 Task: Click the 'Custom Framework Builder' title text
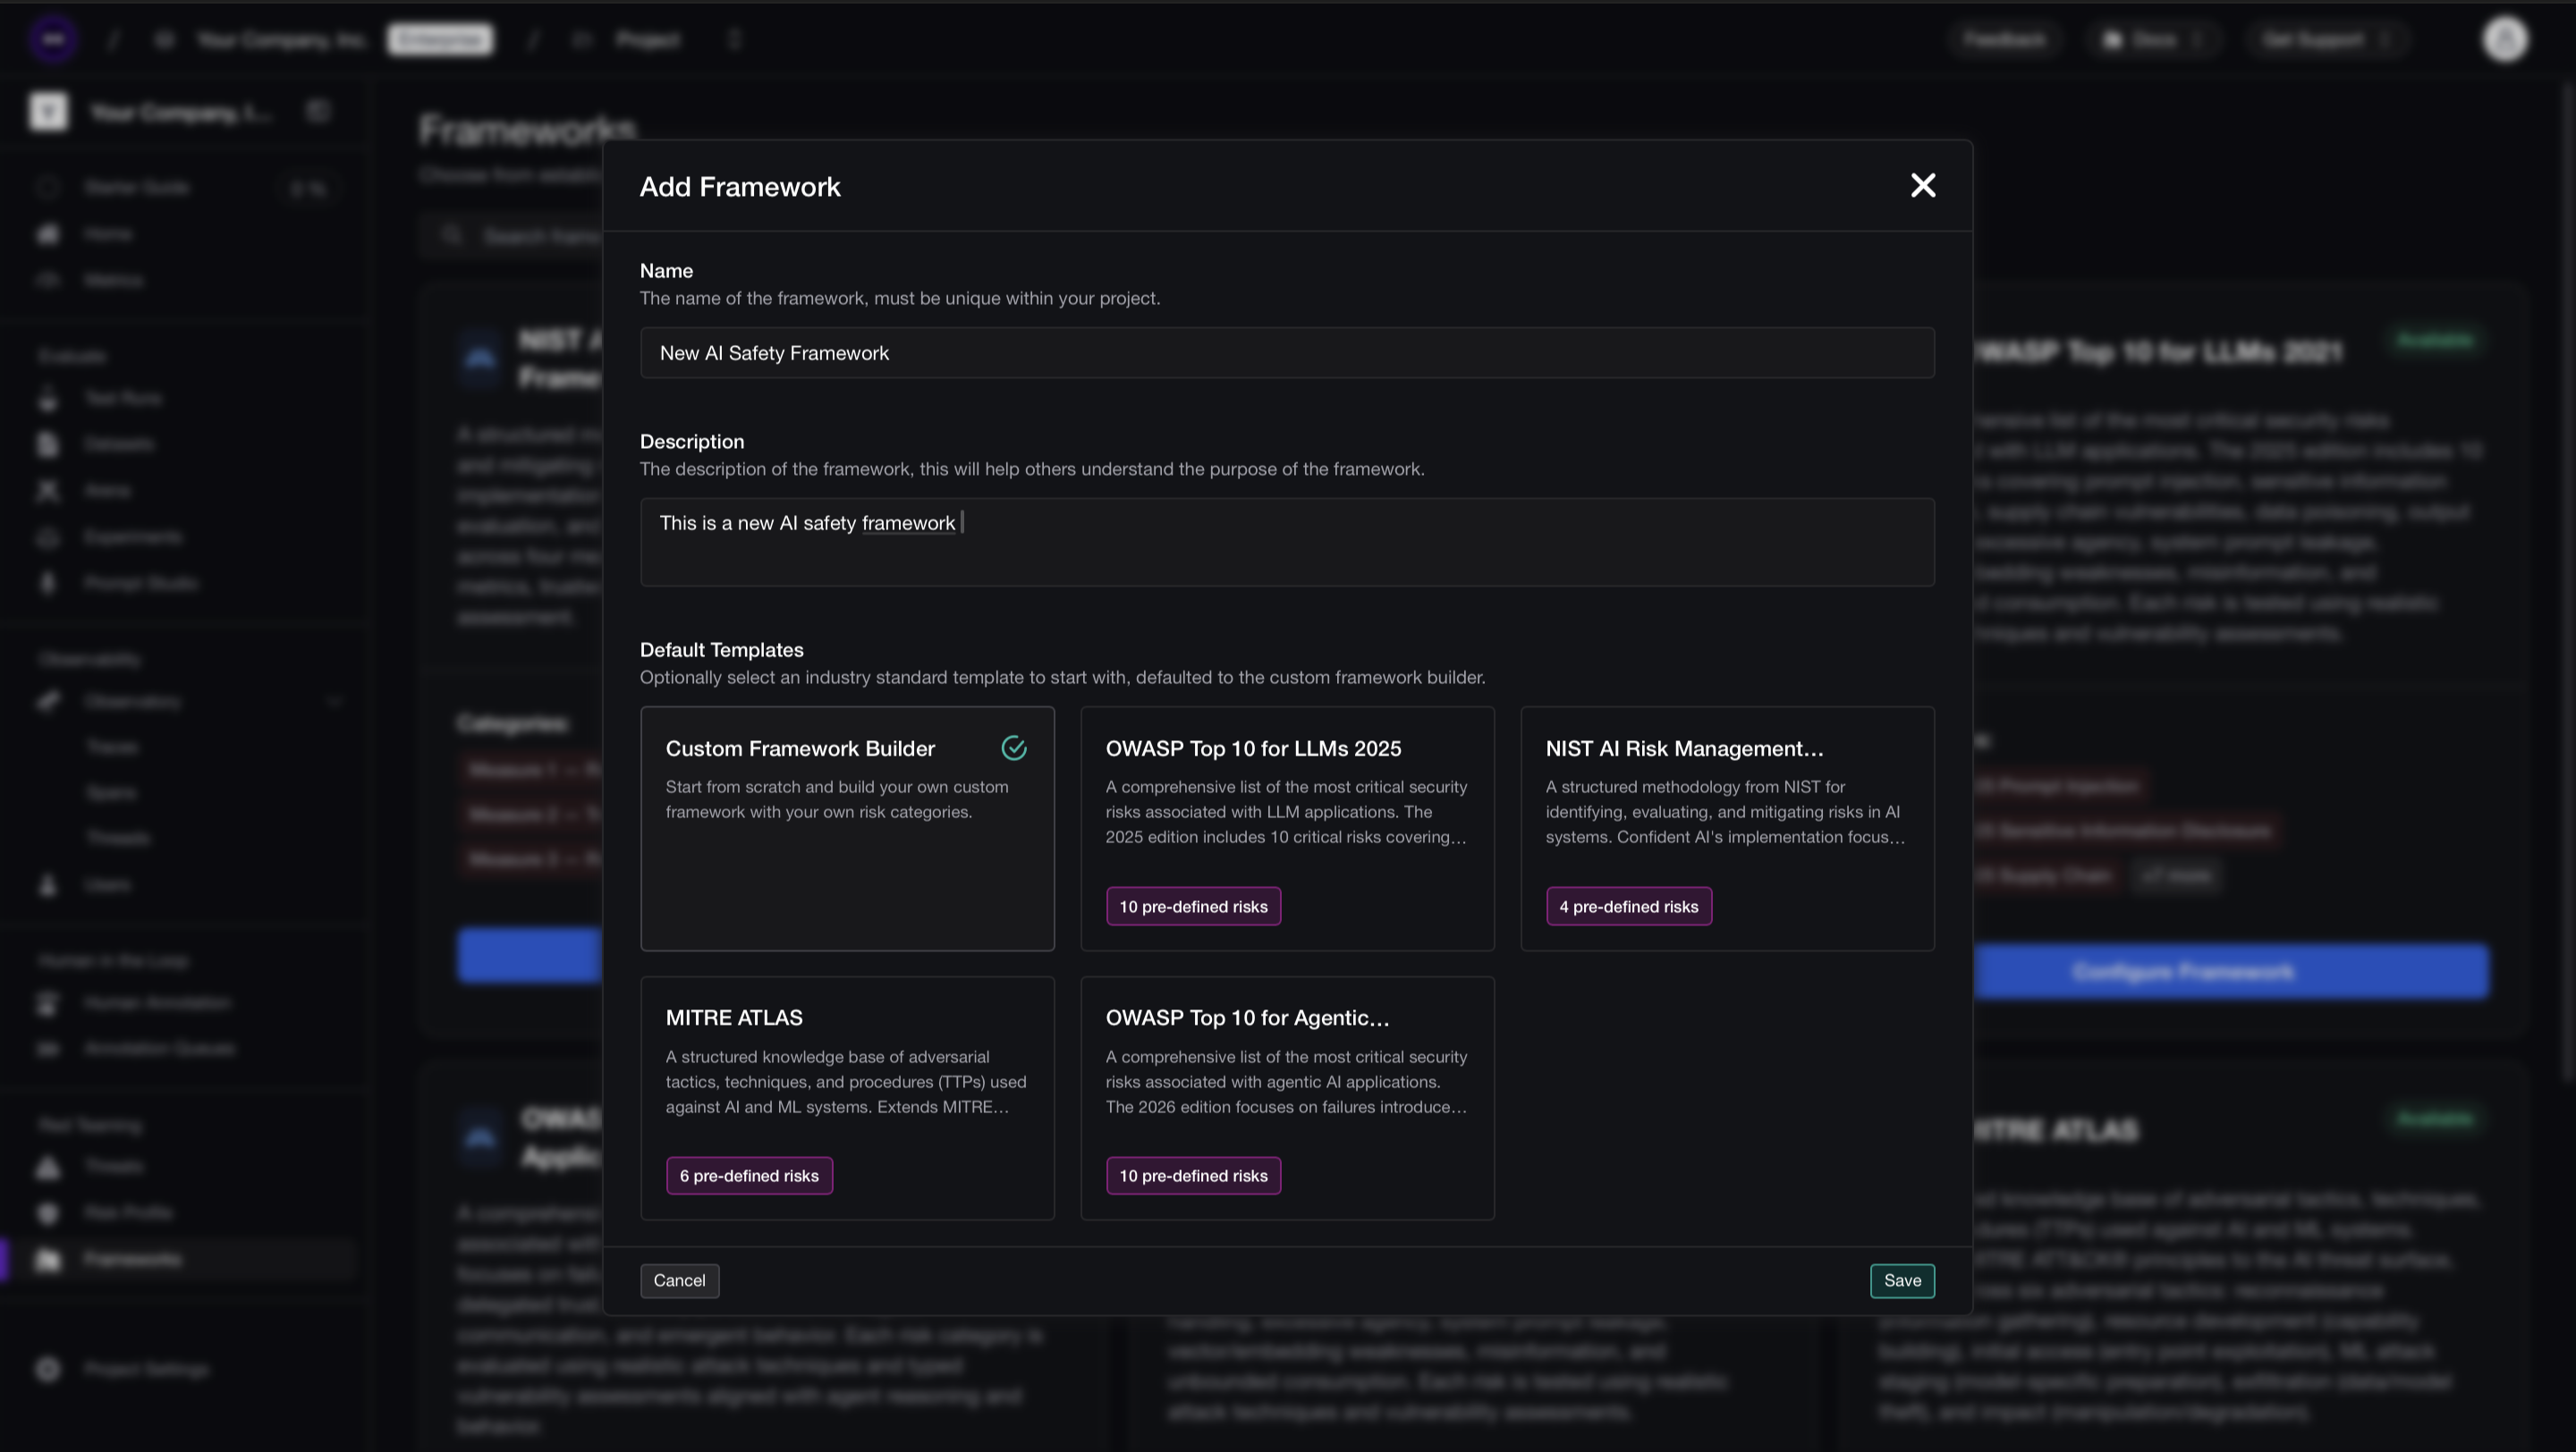(800, 748)
